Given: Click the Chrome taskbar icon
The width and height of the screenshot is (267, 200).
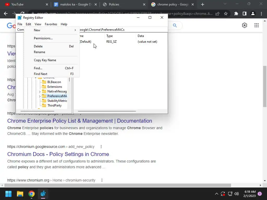Looking at the screenshot, I should [x=32, y=194].
